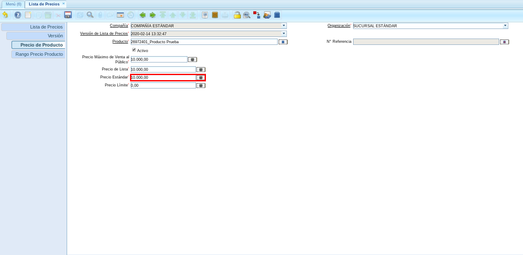Click into the Precio de Lista field
The image size is (523, 255).
163,70
